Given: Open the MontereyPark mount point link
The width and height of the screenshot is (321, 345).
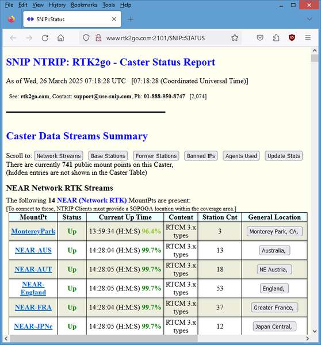Looking at the screenshot, I should coord(33,231).
